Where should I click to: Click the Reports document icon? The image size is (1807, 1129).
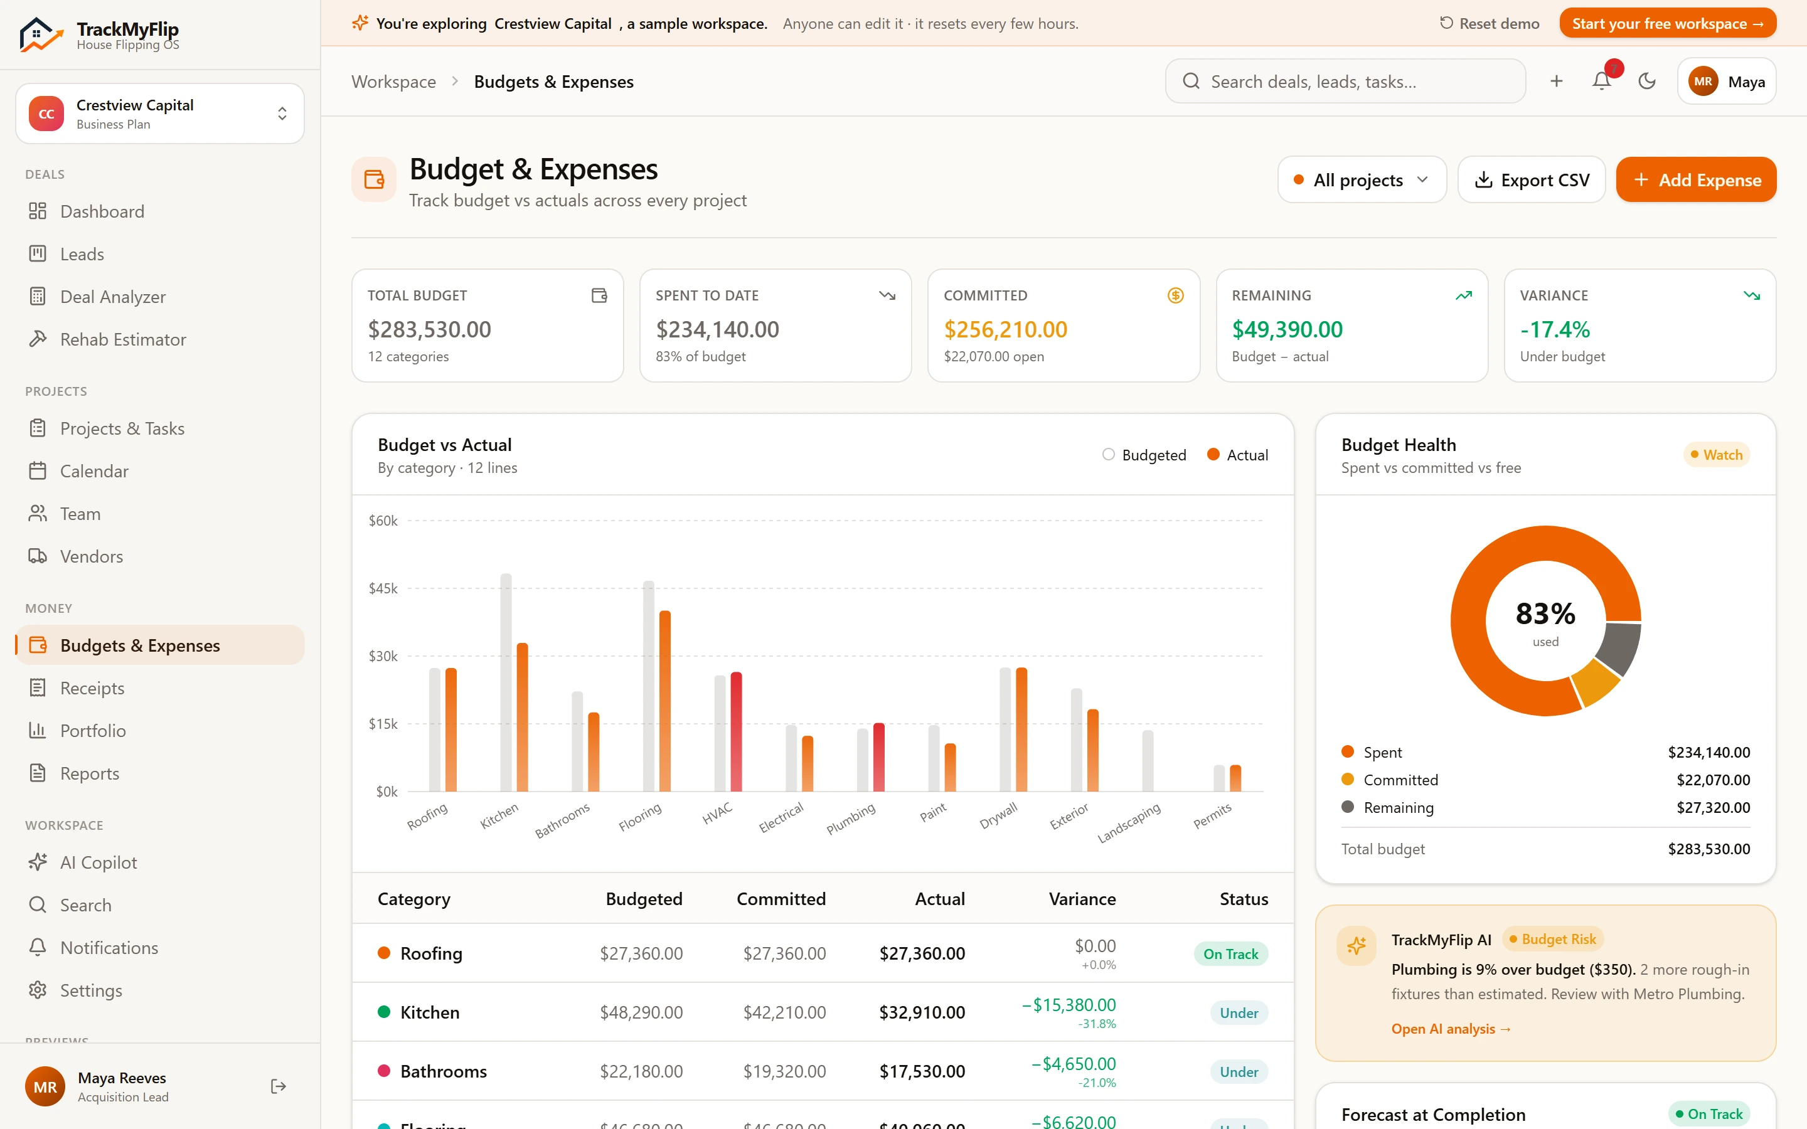tap(38, 773)
